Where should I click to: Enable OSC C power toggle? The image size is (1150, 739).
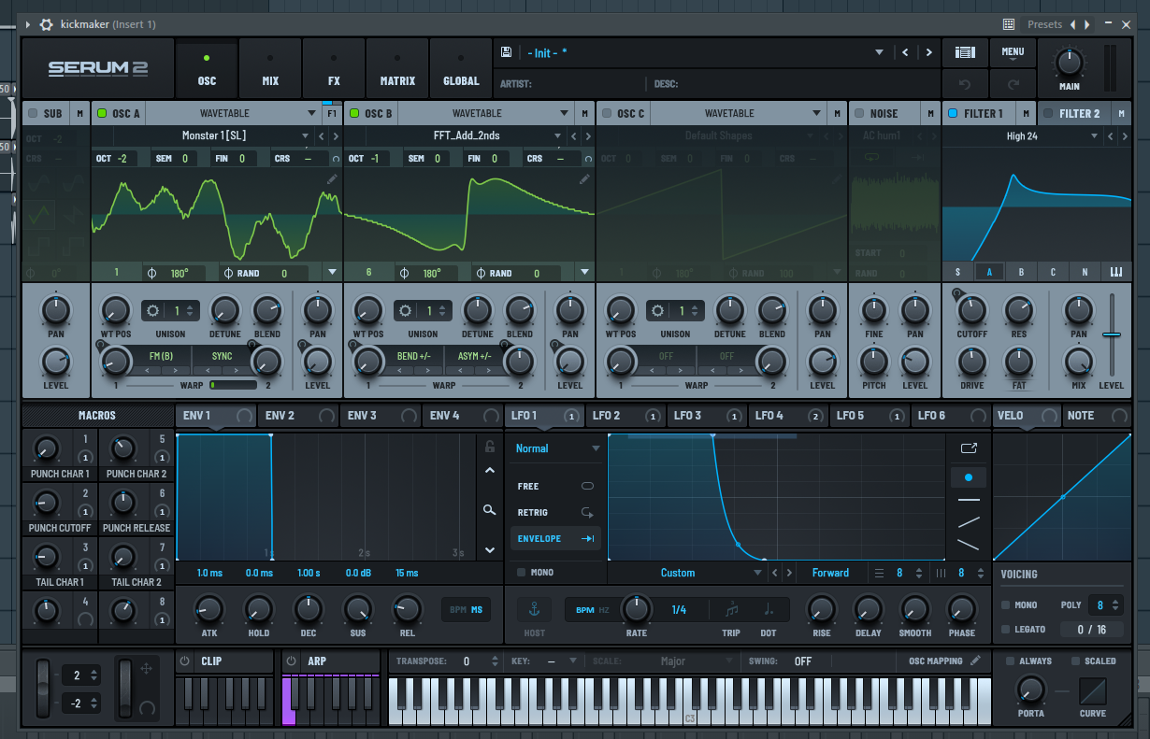(x=606, y=114)
